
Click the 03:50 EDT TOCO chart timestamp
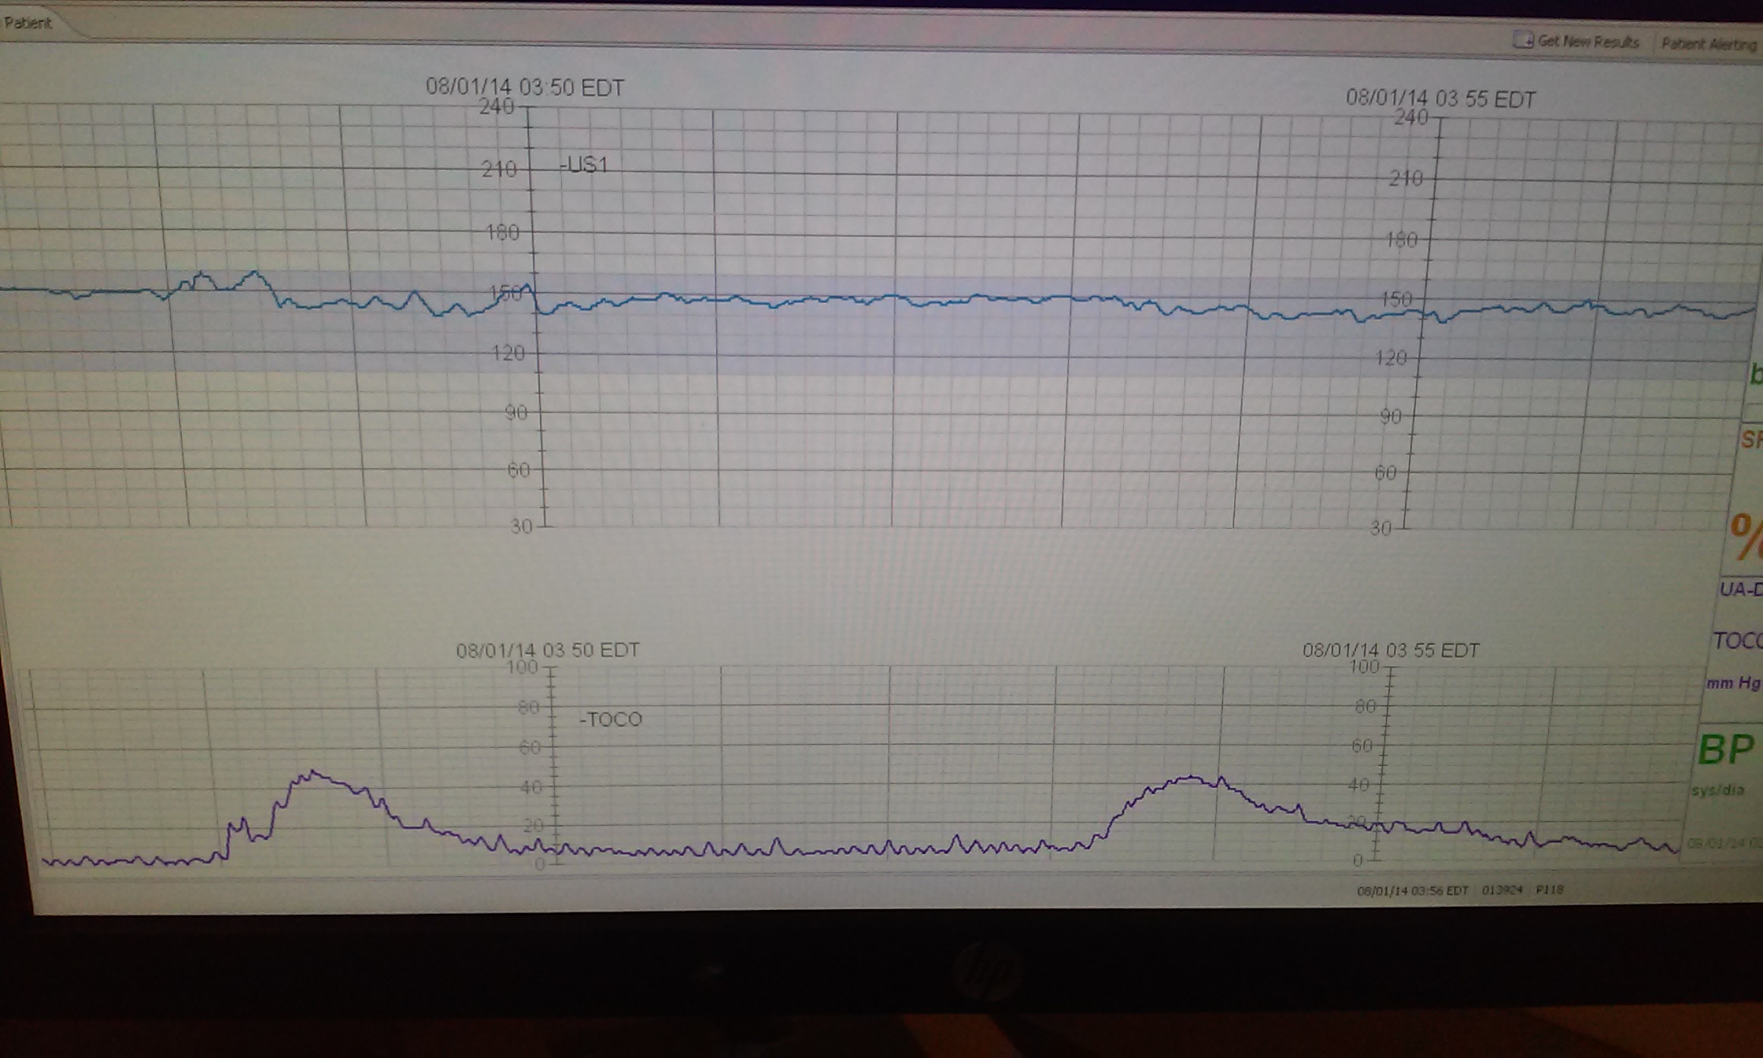tap(548, 650)
